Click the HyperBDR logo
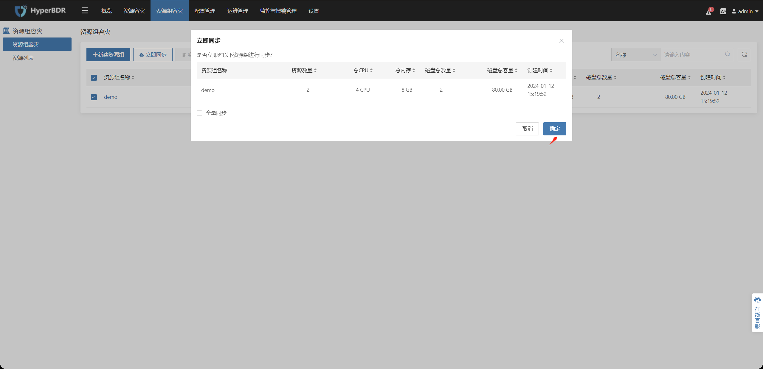This screenshot has height=369, width=763. click(40, 11)
